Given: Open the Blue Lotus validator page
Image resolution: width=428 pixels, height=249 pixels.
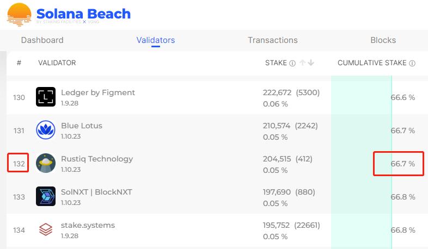Looking at the screenshot, I should point(81,126).
